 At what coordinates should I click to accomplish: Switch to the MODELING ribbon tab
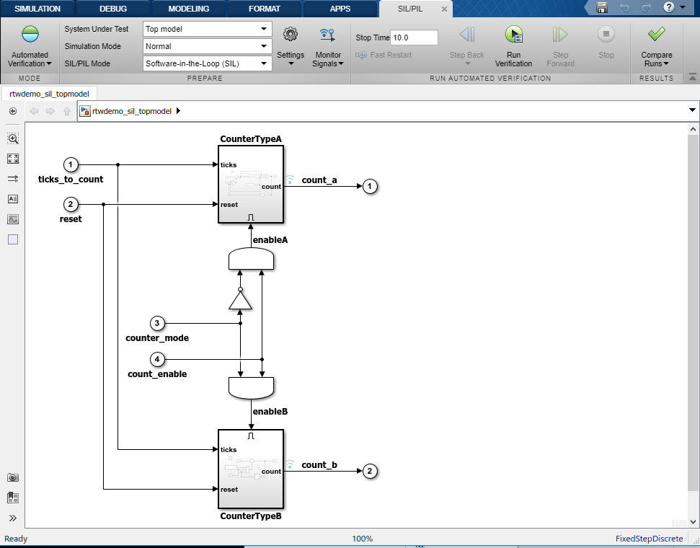[187, 9]
